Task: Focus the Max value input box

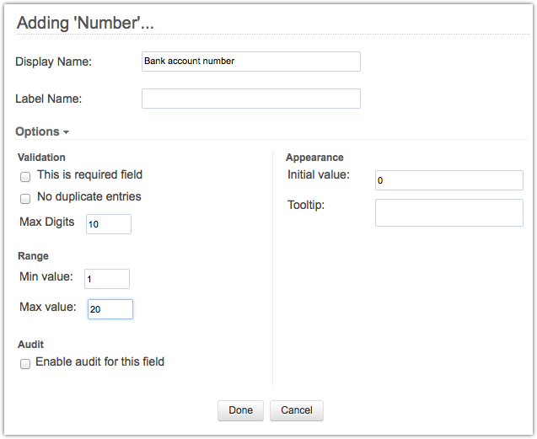Action: (110, 309)
